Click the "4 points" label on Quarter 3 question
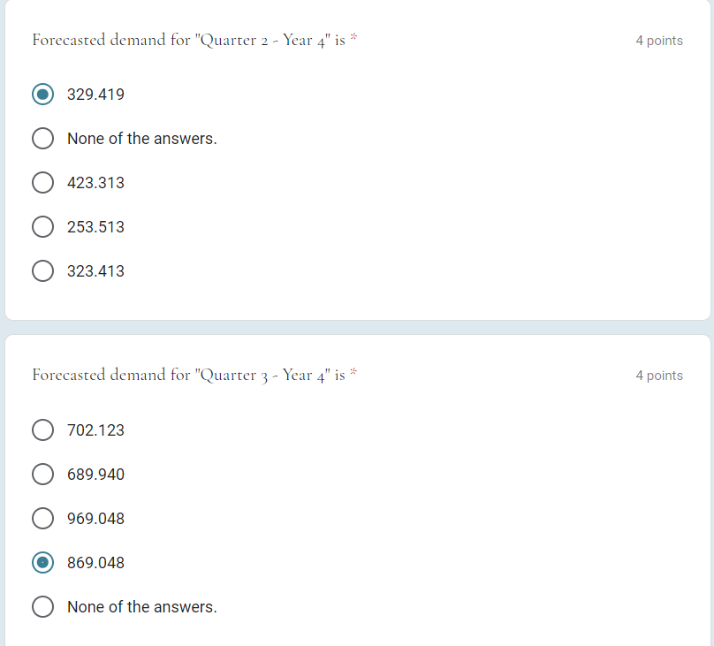 pyautogui.click(x=659, y=375)
